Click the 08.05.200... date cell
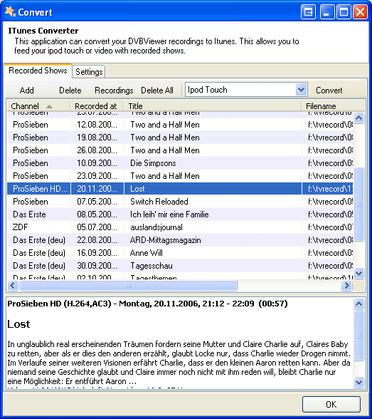372x419 pixels. click(x=97, y=214)
